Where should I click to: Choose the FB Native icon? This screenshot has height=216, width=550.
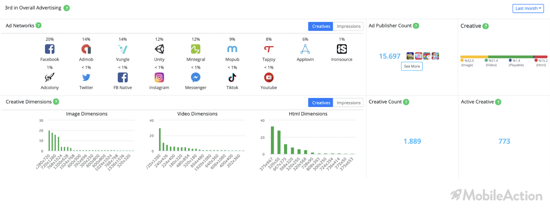[x=123, y=77]
